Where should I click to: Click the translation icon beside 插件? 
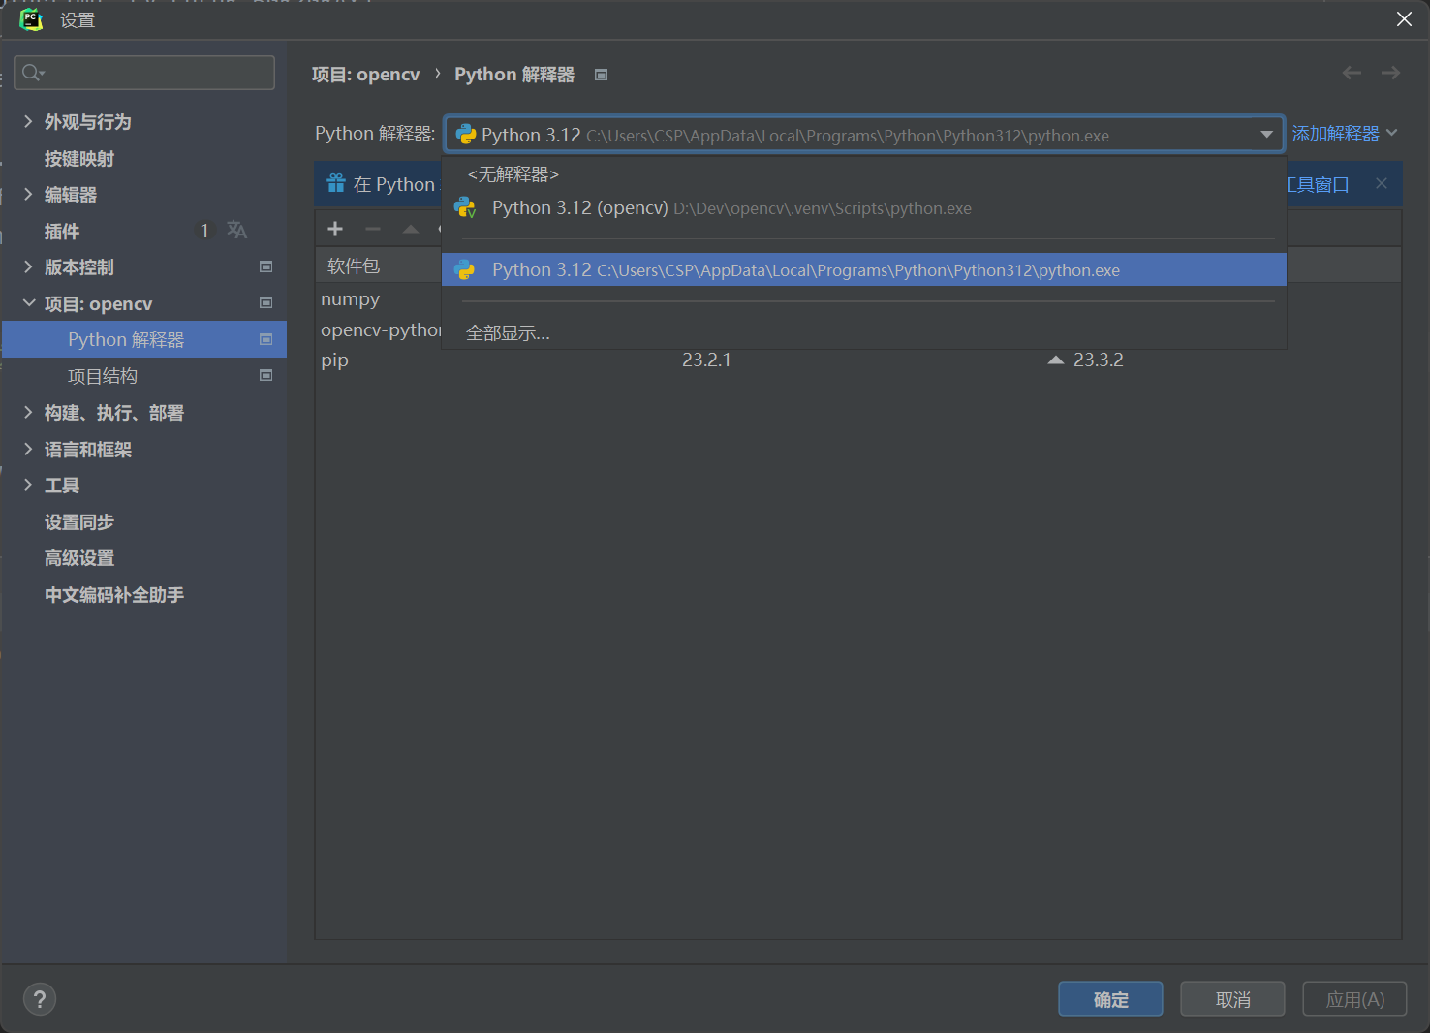[236, 231]
